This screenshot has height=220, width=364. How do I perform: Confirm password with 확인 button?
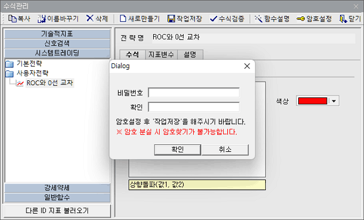[x=177, y=150]
